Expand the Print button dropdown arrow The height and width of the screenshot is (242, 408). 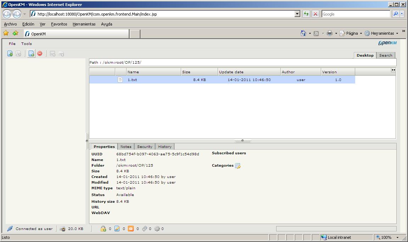[x=336, y=34]
